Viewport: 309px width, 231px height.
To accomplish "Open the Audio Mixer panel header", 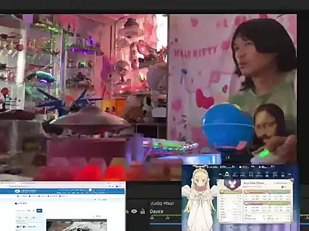I will coord(162,203).
